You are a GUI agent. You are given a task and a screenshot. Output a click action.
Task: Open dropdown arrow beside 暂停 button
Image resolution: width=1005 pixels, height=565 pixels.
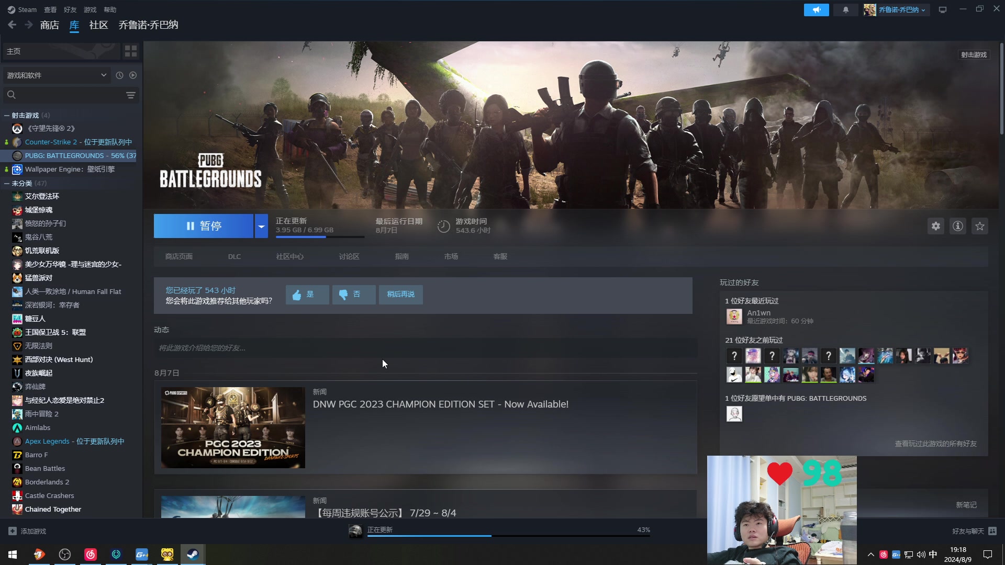(261, 226)
